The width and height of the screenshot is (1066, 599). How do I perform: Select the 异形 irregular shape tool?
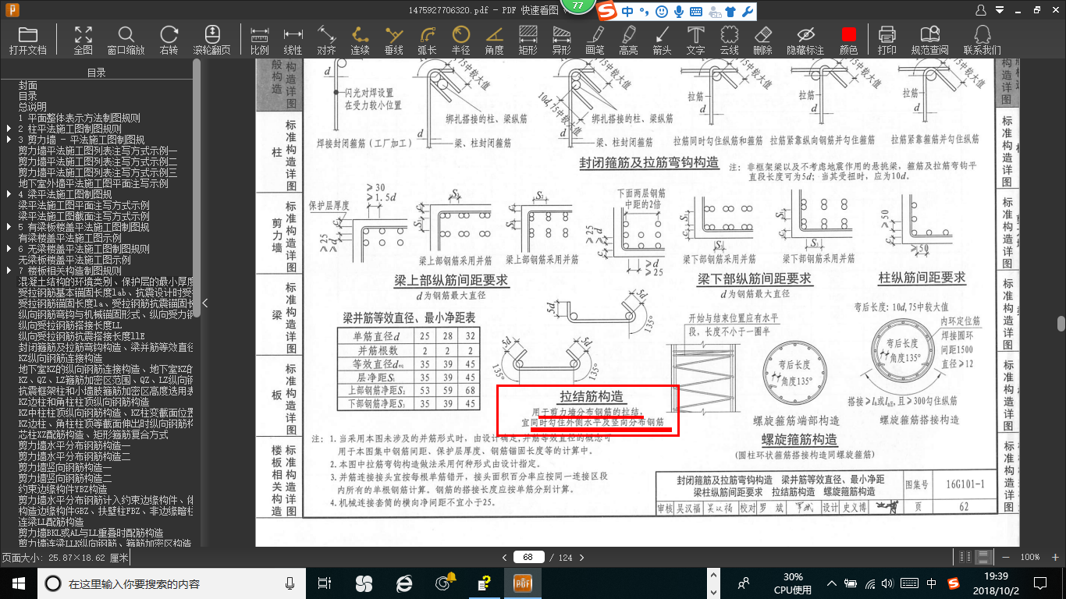pos(561,40)
